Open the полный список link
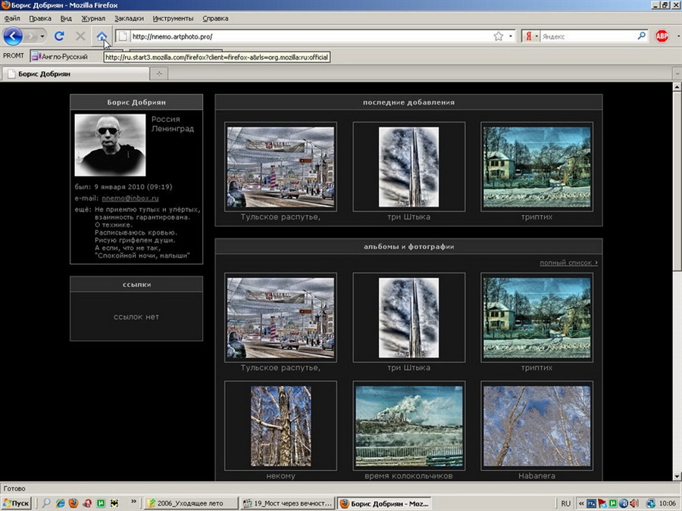Viewport: 682px width, 511px height. 568,263
